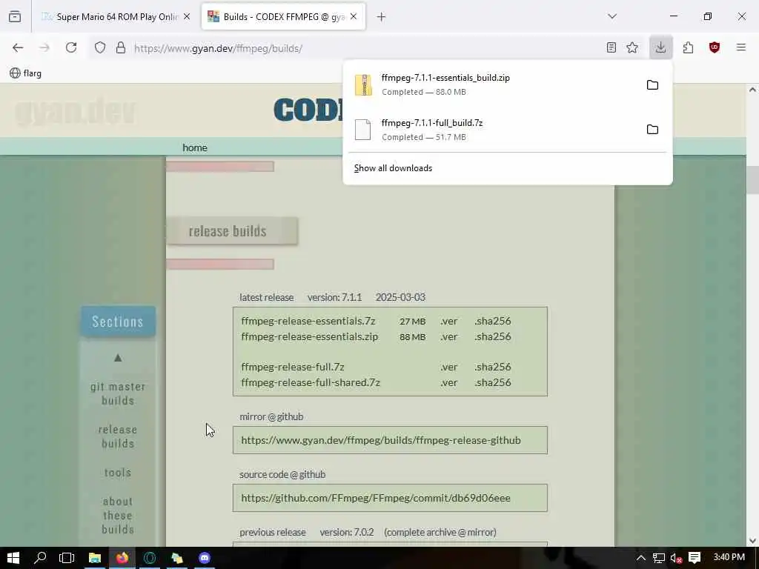
Task: Open the ffmpeg-release-github mirror link
Action: tap(381, 440)
